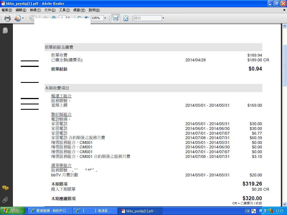287x215 pixels.
Task: Open the 工具(T) menu
Action: [x=64, y=10]
